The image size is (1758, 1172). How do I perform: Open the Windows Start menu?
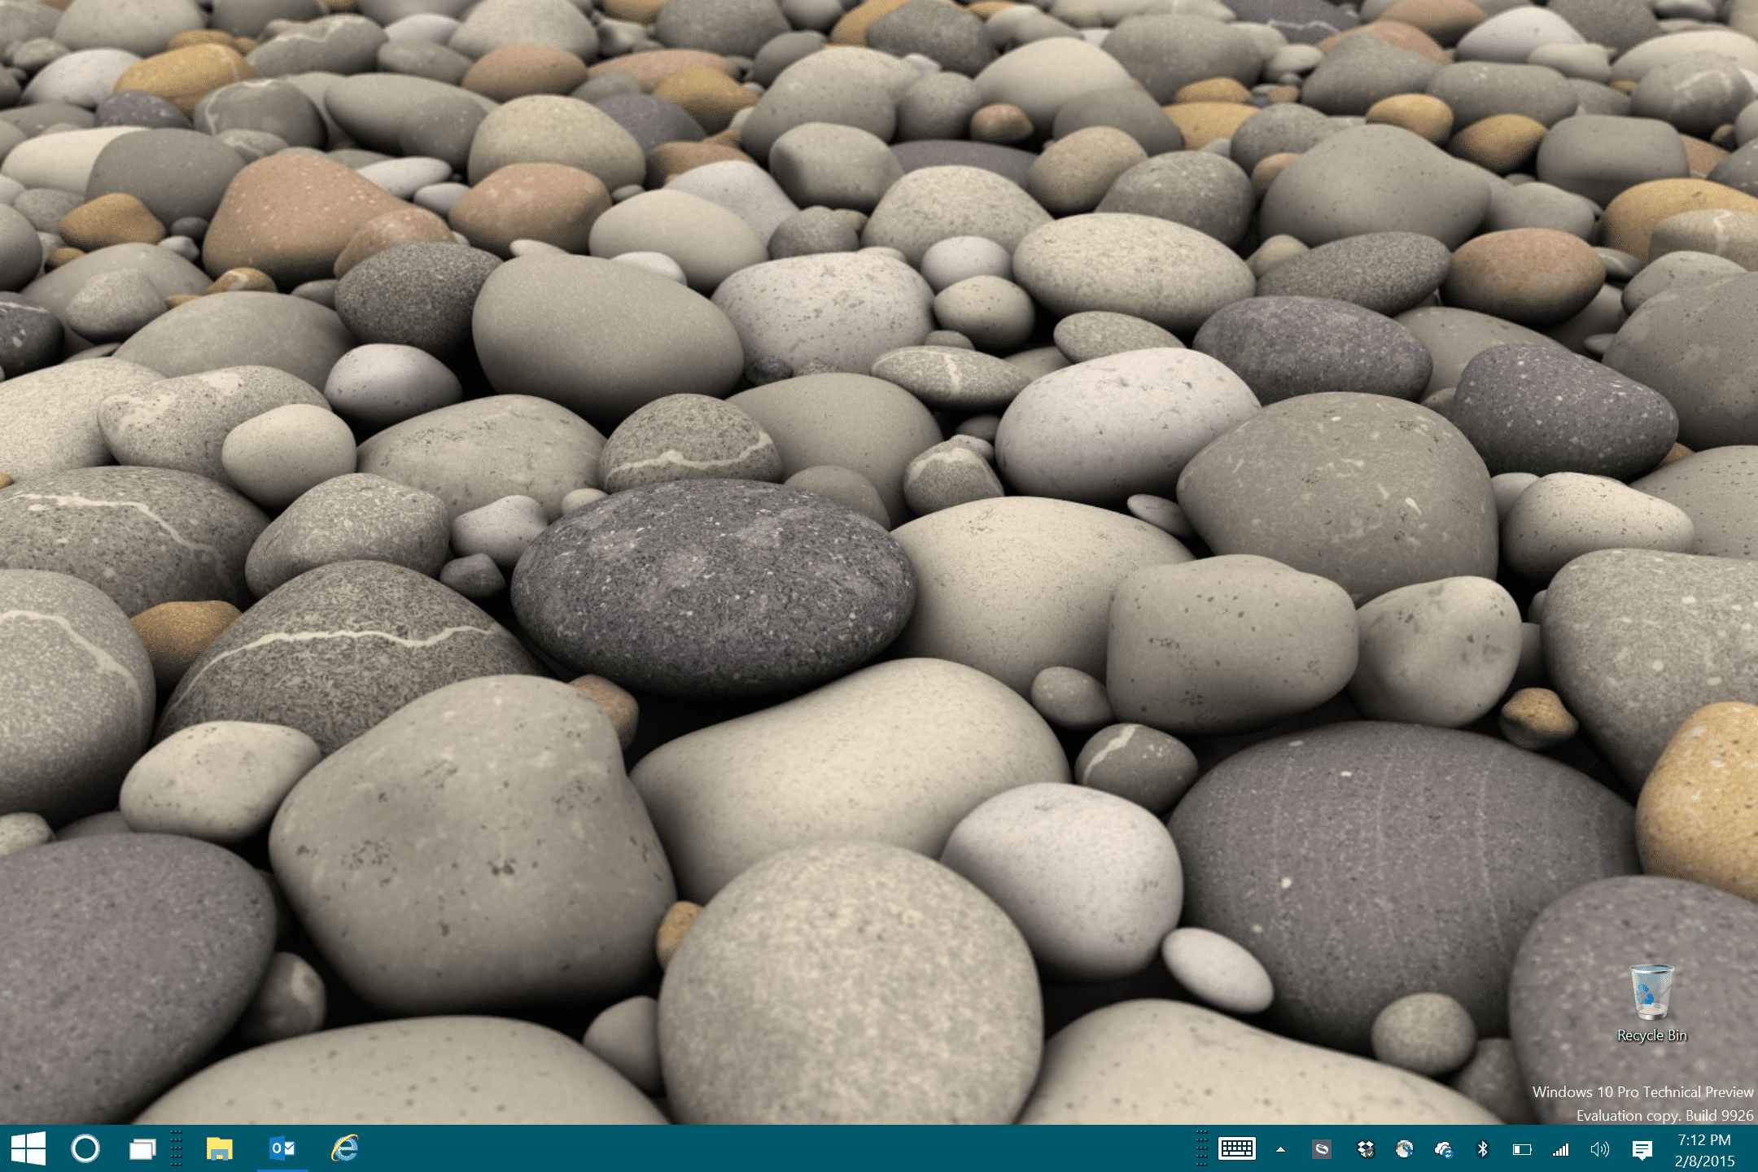(x=28, y=1148)
